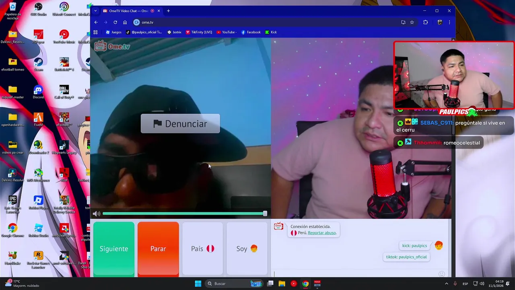515x290 pixels.
Task: Open the Roblox Player desktop shortcut
Action: point(38,203)
